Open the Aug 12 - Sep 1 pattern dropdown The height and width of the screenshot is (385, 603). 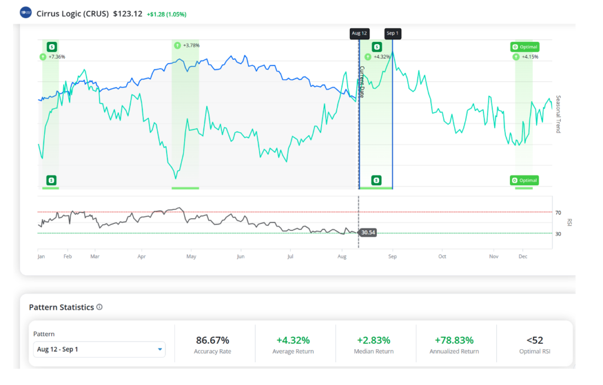[x=99, y=349]
